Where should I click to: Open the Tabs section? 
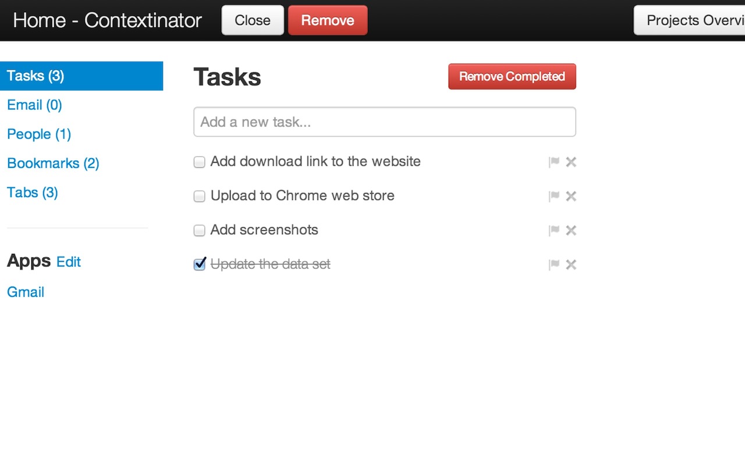click(32, 192)
